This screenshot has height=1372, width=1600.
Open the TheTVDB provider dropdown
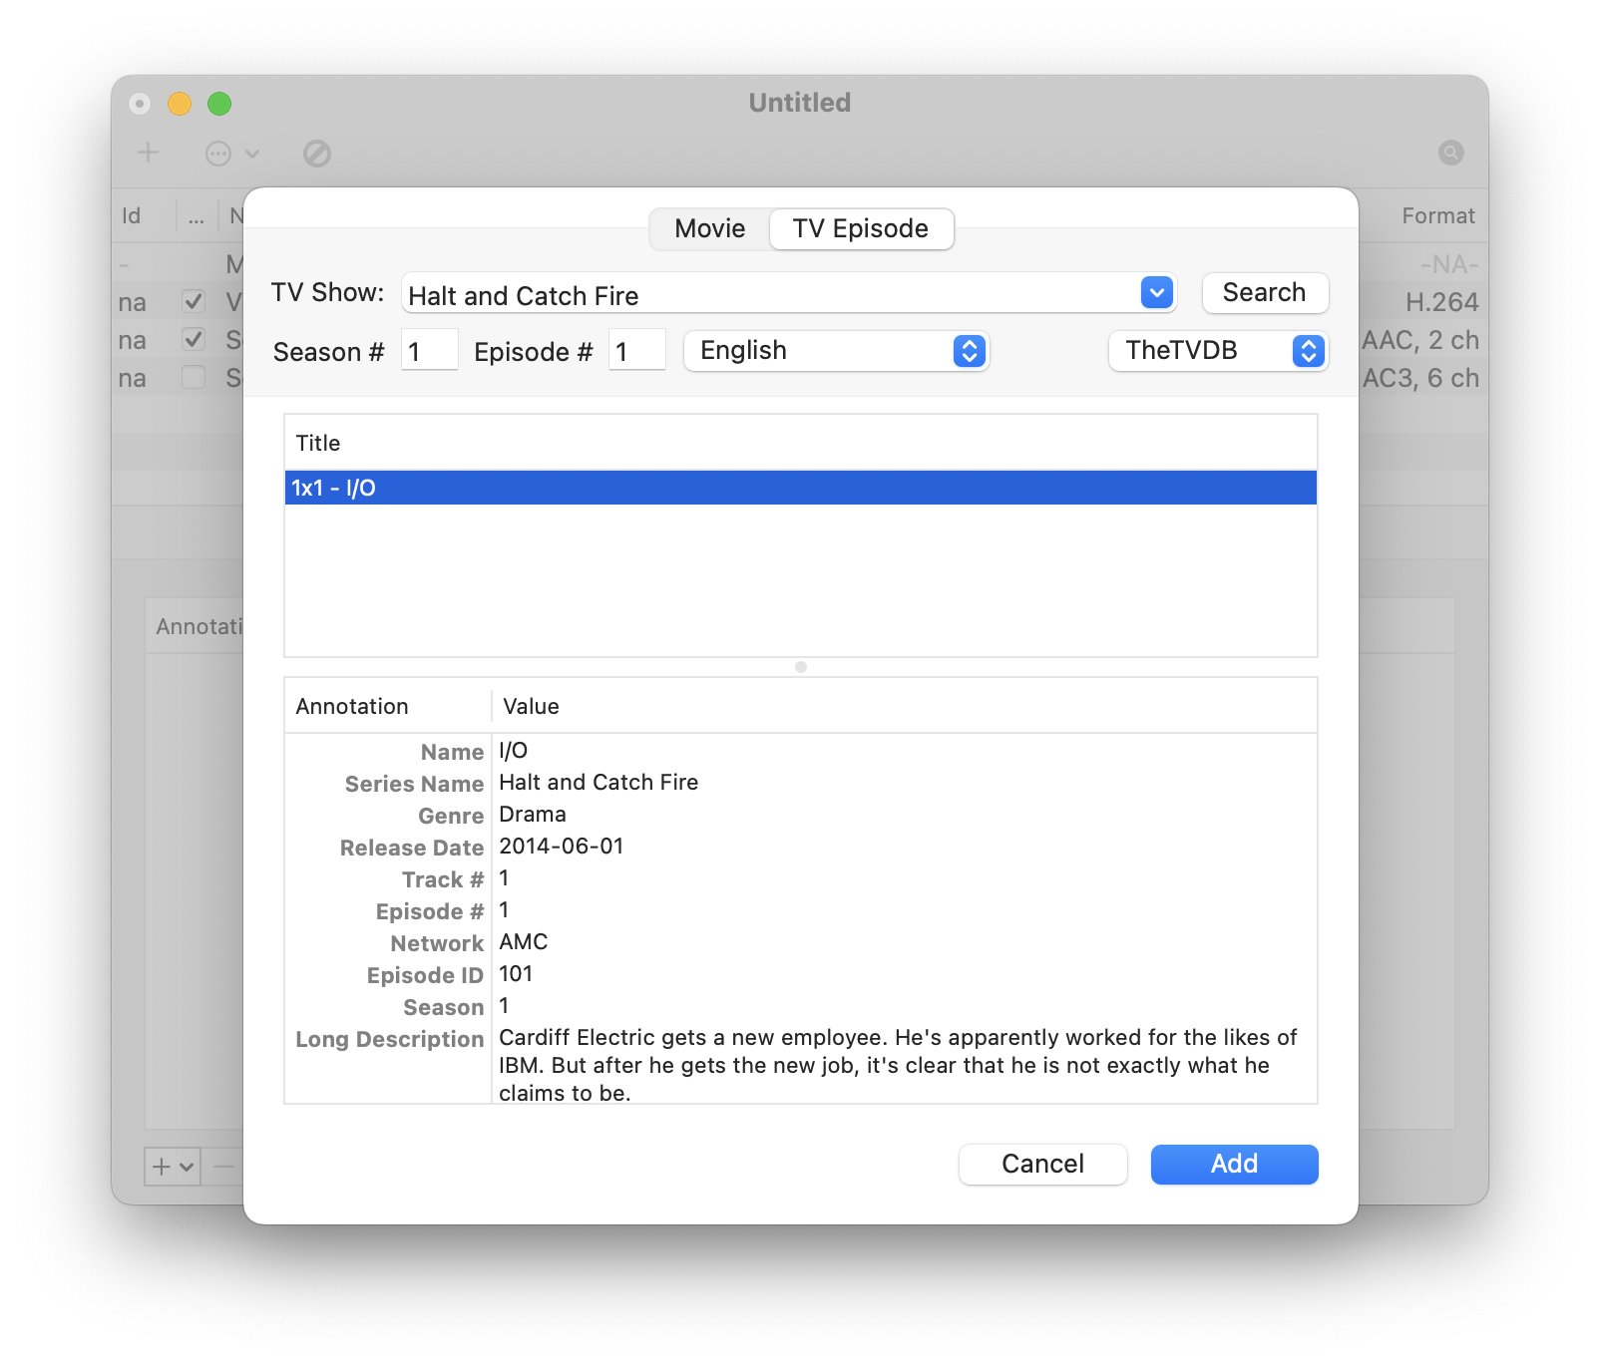[1218, 351]
